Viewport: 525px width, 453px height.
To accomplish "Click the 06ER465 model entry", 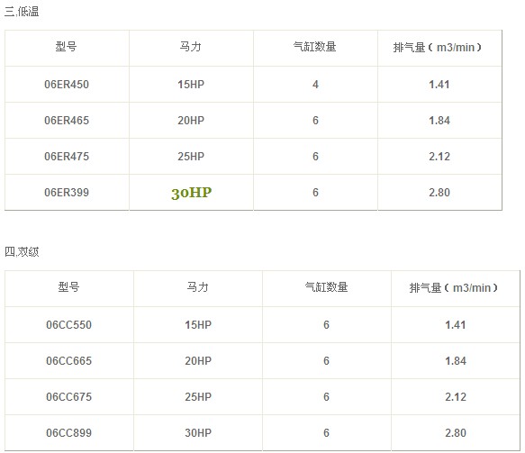I will 67,121.
